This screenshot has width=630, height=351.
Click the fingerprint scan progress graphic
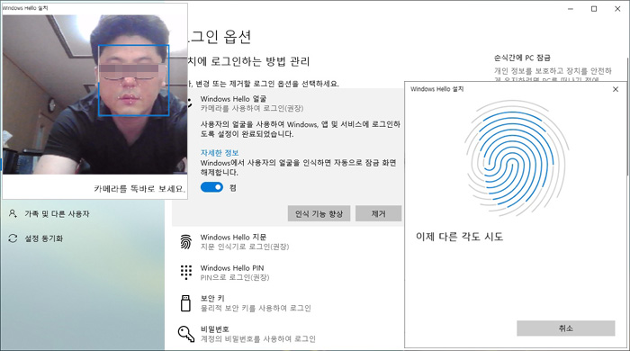pyautogui.click(x=517, y=158)
